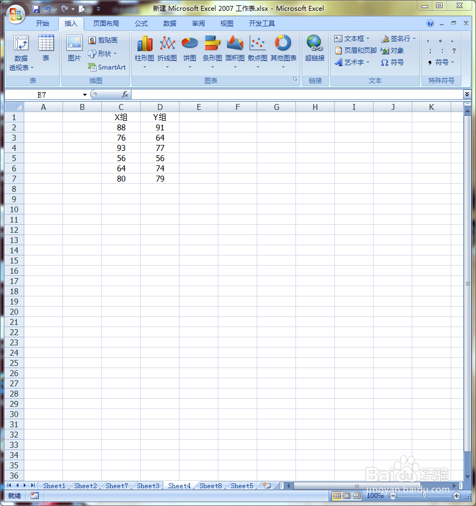Undo the last action
Viewport: 476px width, 506px height.
[x=48, y=9]
